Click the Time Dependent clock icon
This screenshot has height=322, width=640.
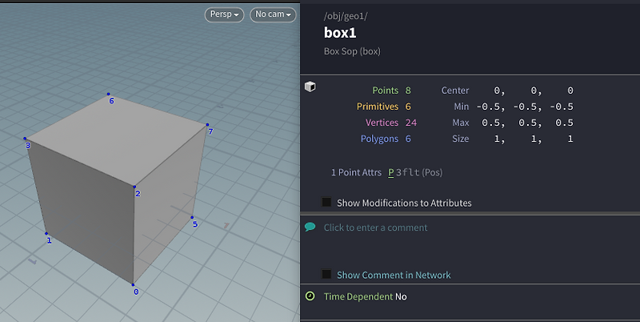(x=310, y=296)
